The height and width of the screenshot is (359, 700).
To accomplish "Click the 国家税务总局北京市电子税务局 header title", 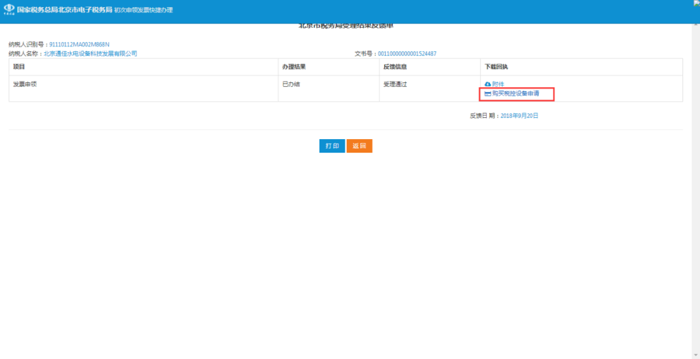I will tap(64, 10).
